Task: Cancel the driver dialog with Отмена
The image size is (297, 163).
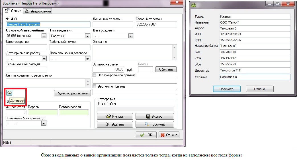Action: click(169, 135)
